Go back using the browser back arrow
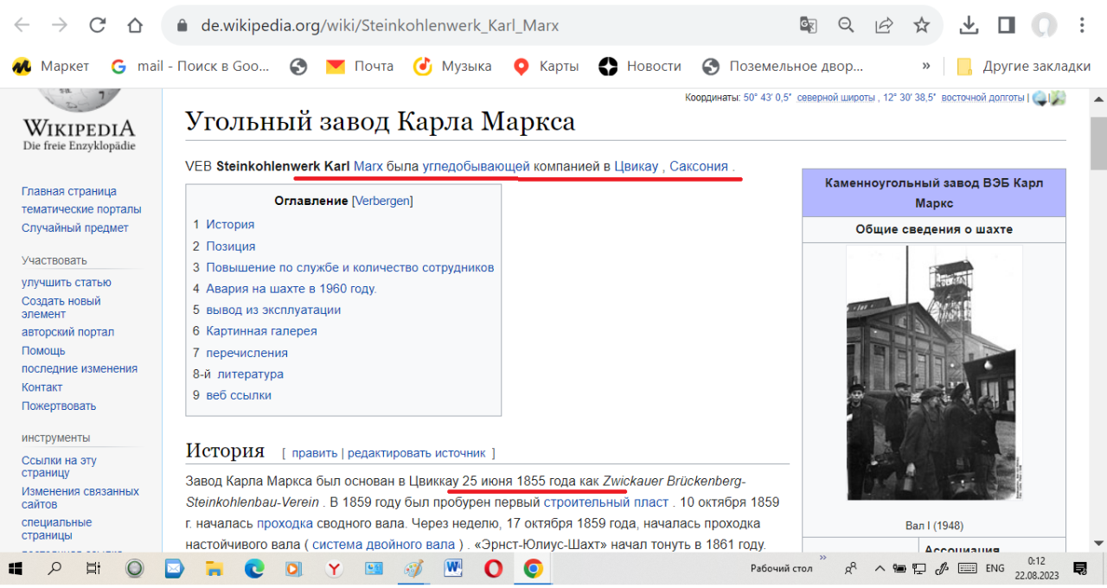The height and width of the screenshot is (588, 1107). click(23, 25)
